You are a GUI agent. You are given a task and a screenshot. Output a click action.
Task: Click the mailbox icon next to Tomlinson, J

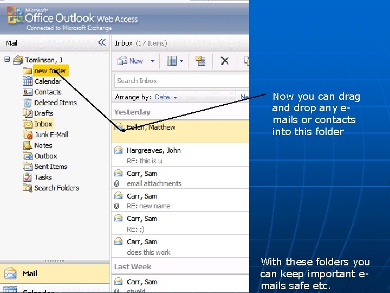click(18, 60)
